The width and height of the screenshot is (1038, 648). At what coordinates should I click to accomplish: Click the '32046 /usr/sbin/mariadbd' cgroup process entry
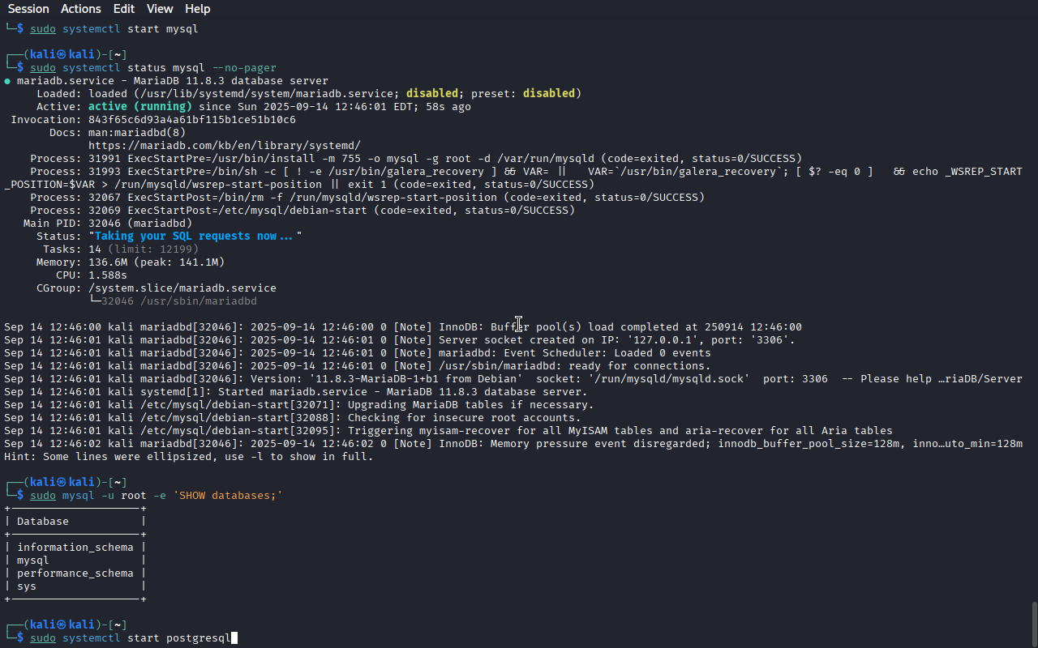click(179, 301)
